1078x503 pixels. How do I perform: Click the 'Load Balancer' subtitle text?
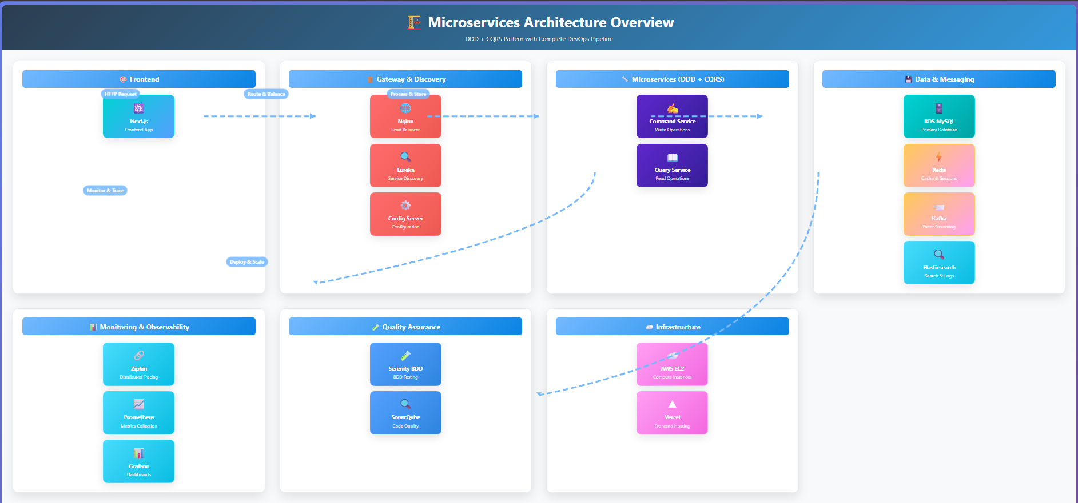pos(405,130)
